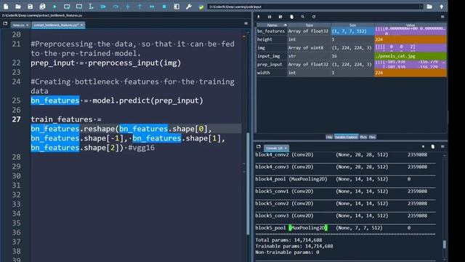Open file with the folder icon
Screen dimensions: 465x262
click(18, 7)
